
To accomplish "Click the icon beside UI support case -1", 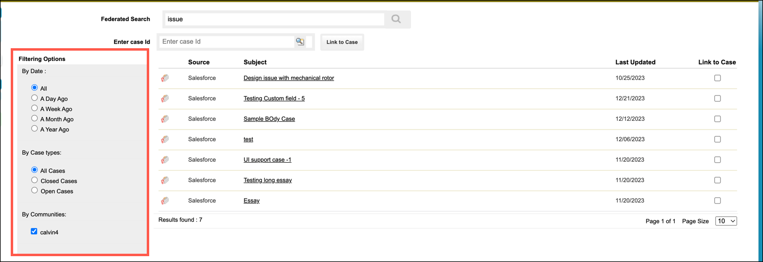I will pos(165,160).
